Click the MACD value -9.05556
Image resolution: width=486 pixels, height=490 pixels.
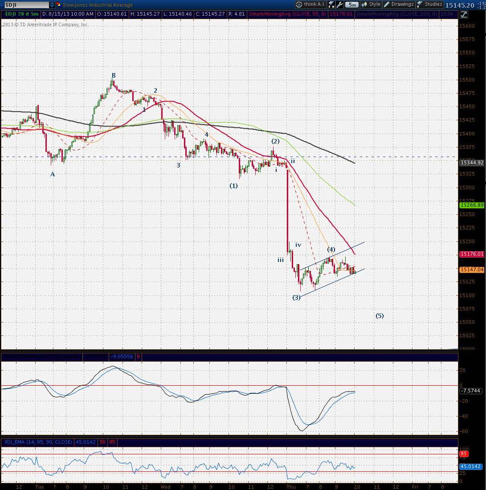[122, 356]
